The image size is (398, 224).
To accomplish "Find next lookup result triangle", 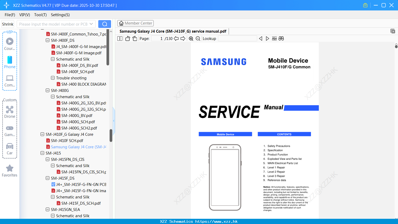I will pyautogui.click(x=267, y=39).
